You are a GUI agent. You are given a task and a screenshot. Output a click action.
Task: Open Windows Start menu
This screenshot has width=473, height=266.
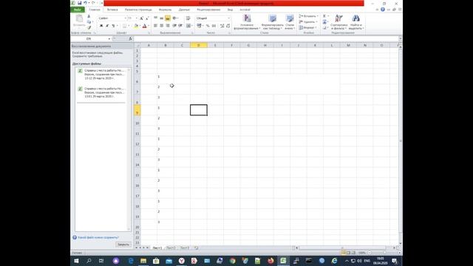76,261
